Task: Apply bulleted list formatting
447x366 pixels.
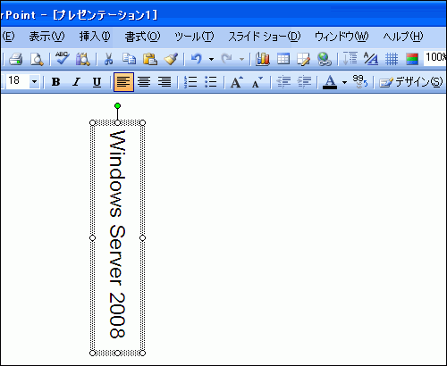Action: point(211,81)
